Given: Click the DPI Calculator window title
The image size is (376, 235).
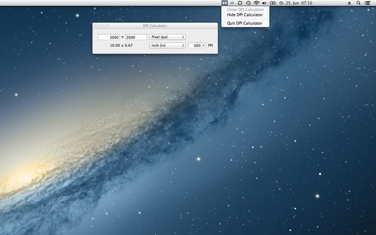Looking at the screenshot, I should (155, 26).
